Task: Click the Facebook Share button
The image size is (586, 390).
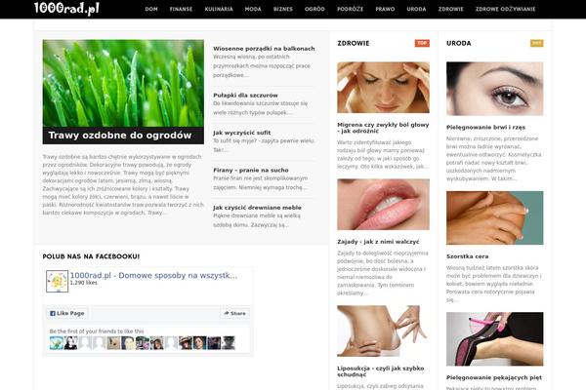Action: pyautogui.click(x=235, y=314)
